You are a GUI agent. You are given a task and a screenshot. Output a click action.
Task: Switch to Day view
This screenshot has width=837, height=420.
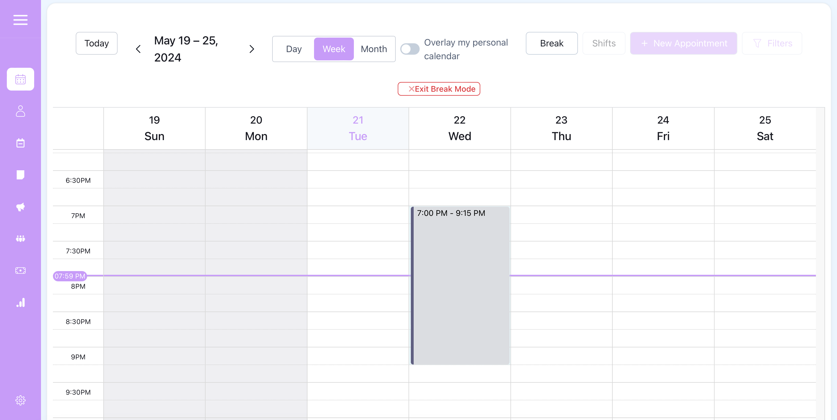tap(294, 49)
